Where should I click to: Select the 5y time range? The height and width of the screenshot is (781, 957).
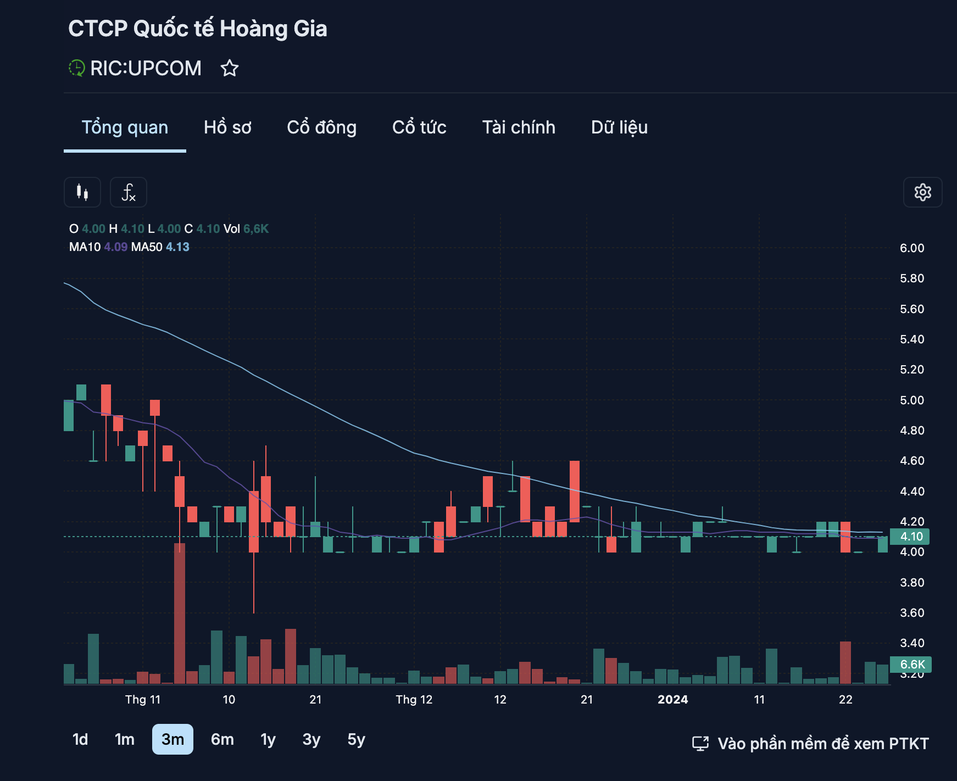356,739
